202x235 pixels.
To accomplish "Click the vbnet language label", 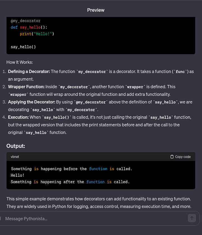I will coord(15,157).
